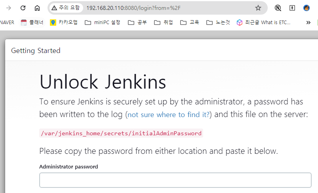Open the 교육 bookmark folder
318x193 pixels.
pos(189,23)
